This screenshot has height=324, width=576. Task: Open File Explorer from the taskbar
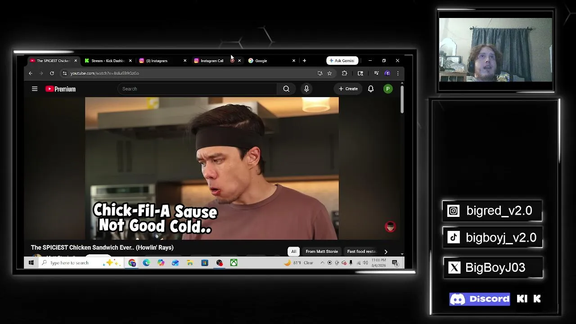click(190, 263)
